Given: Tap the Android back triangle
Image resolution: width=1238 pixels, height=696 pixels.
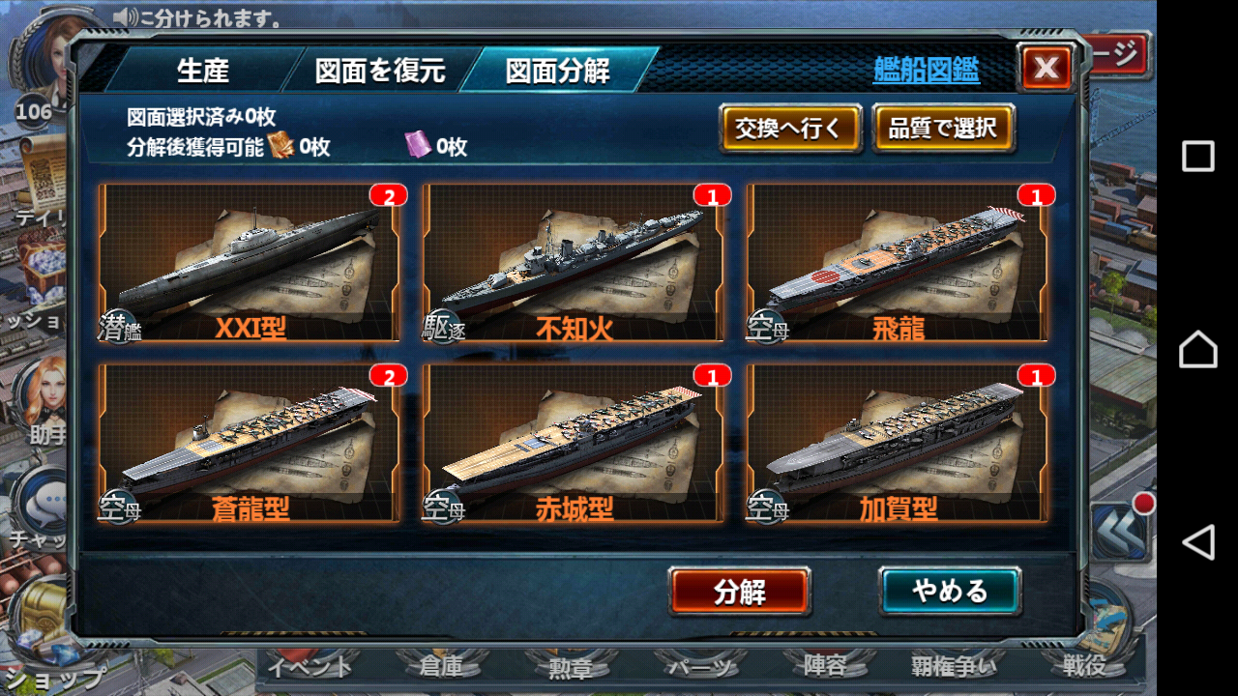Looking at the screenshot, I should point(1197,542).
